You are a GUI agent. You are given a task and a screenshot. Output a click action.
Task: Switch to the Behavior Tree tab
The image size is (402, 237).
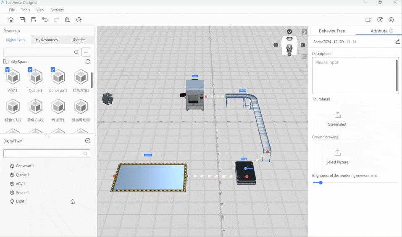tap(332, 31)
